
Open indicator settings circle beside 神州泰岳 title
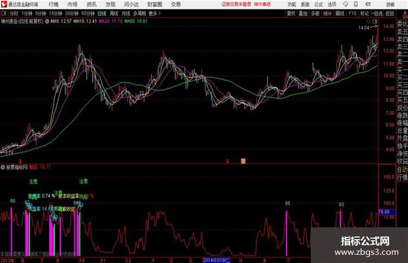pos(47,21)
